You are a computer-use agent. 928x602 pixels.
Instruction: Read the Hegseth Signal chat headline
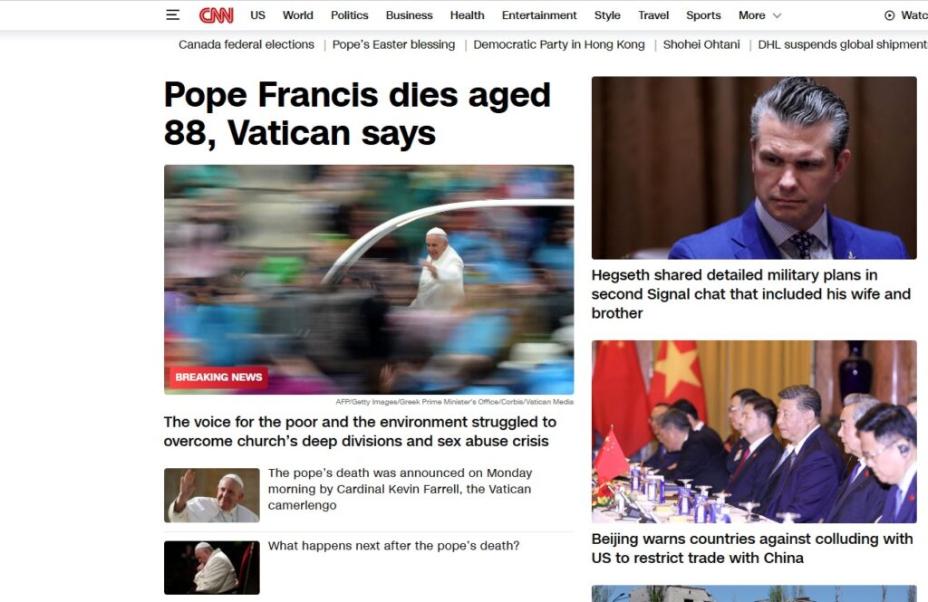tap(751, 294)
